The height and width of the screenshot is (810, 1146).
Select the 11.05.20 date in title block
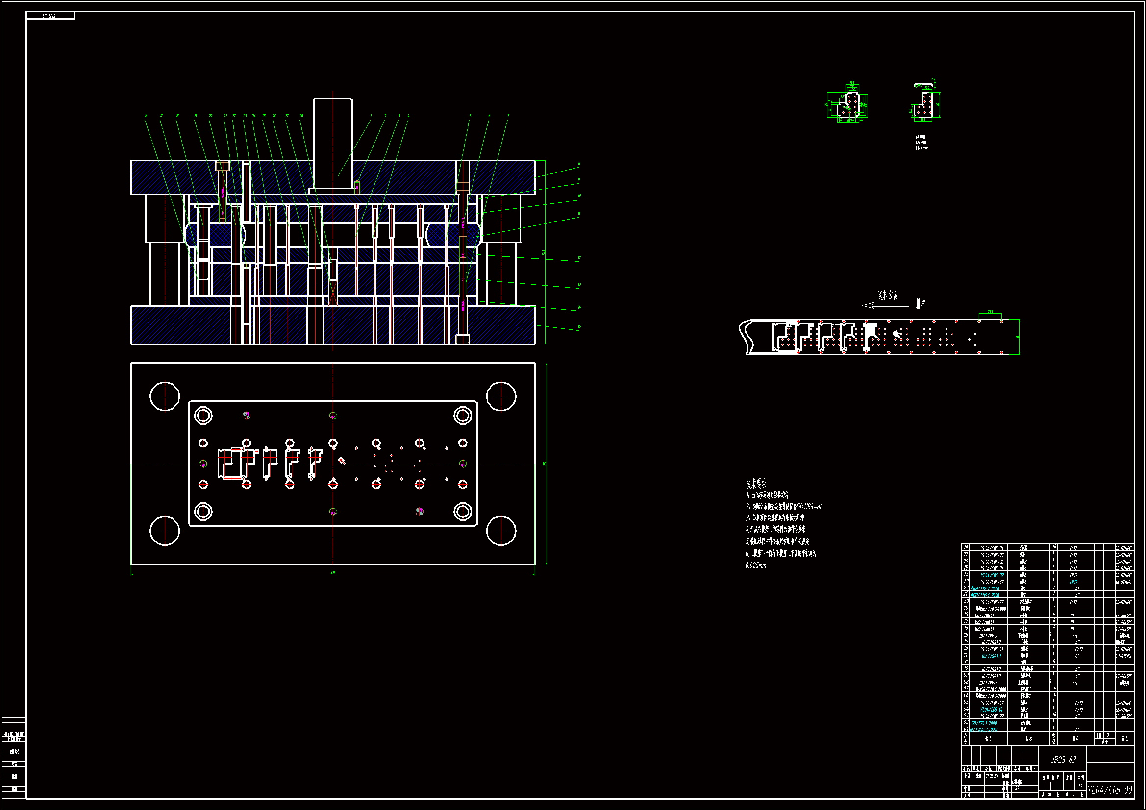991,776
